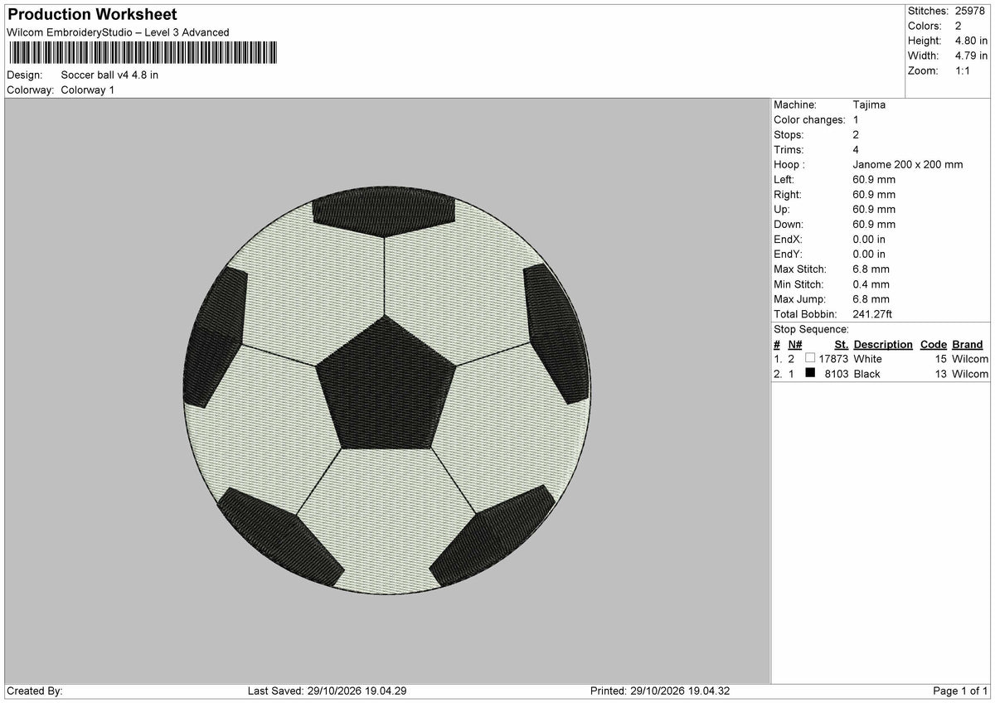The height and width of the screenshot is (703, 995).
Task: Click the 'St.' column header
Action: click(x=841, y=344)
